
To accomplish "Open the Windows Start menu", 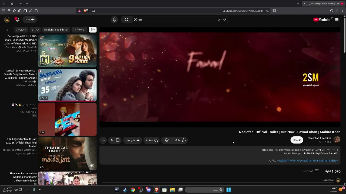I will [228, 190].
